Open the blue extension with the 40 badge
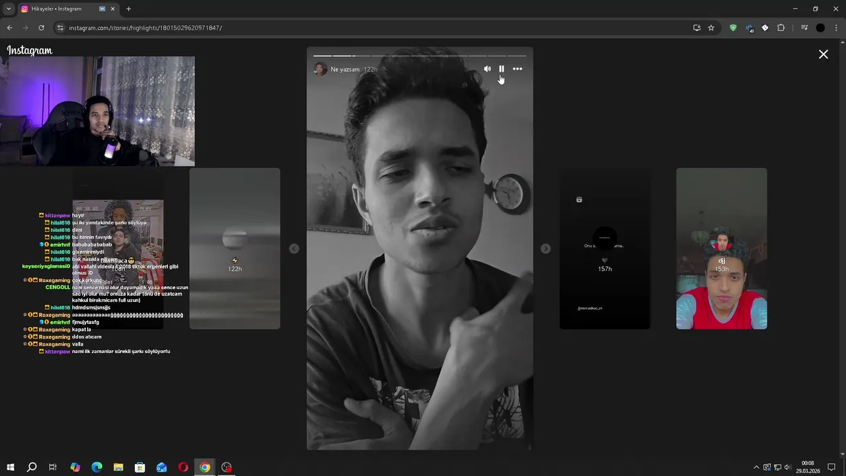The width and height of the screenshot is (846, 476). coord(750,28)
